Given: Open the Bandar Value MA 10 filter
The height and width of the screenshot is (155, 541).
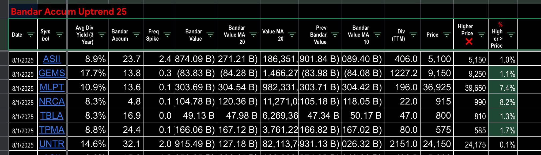Looking at the screenshot, I should pyautogui.click(x=377, y=35).
